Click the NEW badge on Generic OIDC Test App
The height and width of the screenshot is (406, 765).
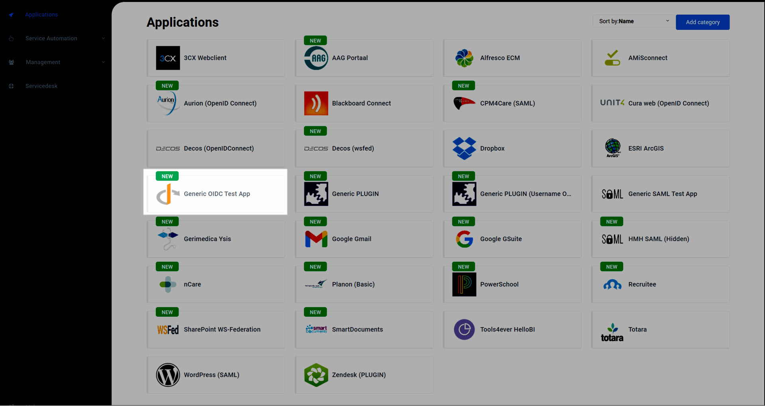[x=167, y=177]
